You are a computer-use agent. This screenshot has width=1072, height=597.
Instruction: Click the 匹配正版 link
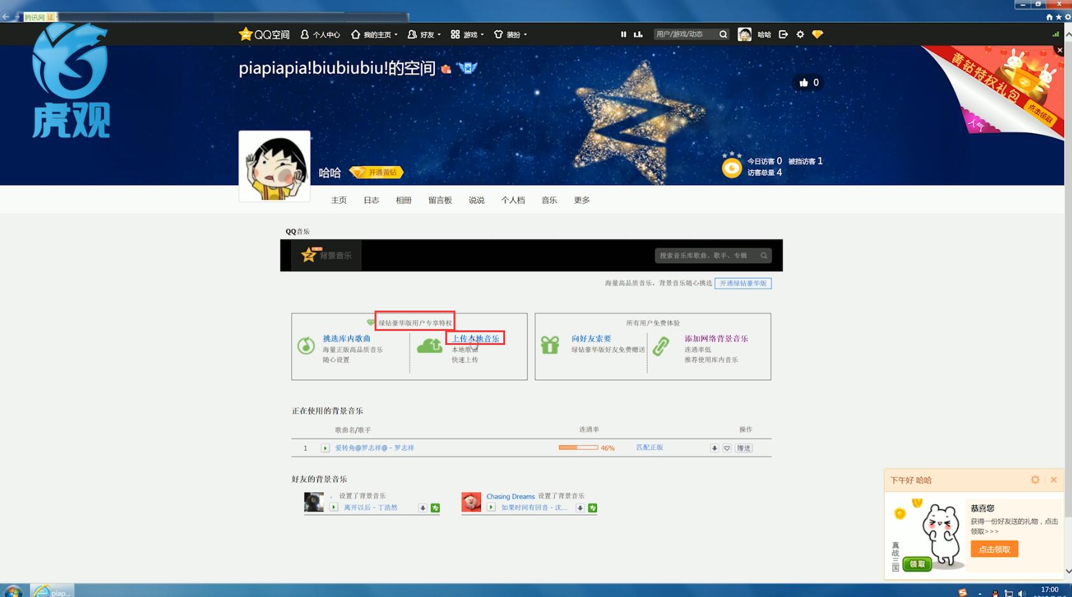[650, 447]
